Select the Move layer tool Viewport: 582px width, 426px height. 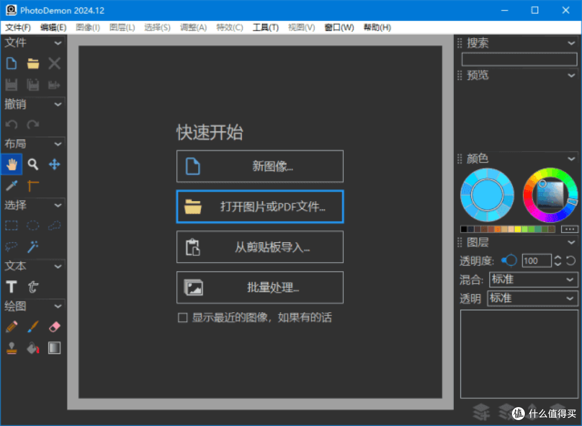coord(54,164)
